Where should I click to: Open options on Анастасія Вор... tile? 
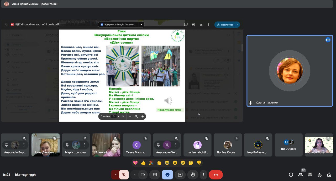(x=24, y=145)
